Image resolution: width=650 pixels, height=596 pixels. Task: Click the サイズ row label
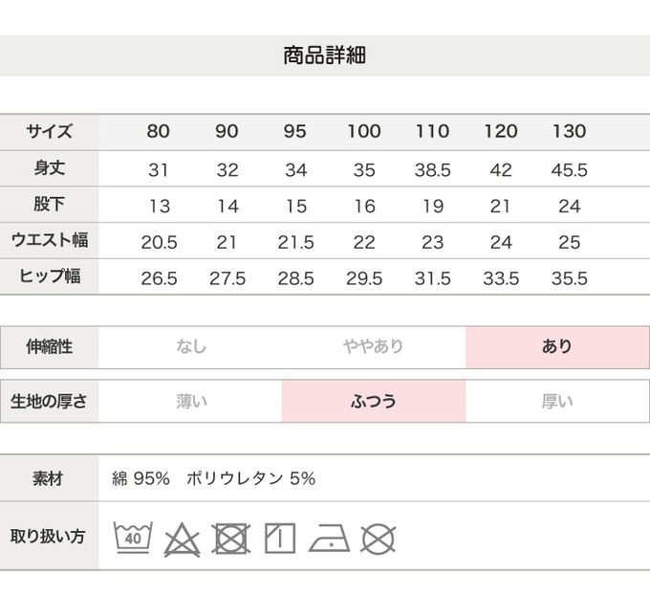(x=49, y=132)
